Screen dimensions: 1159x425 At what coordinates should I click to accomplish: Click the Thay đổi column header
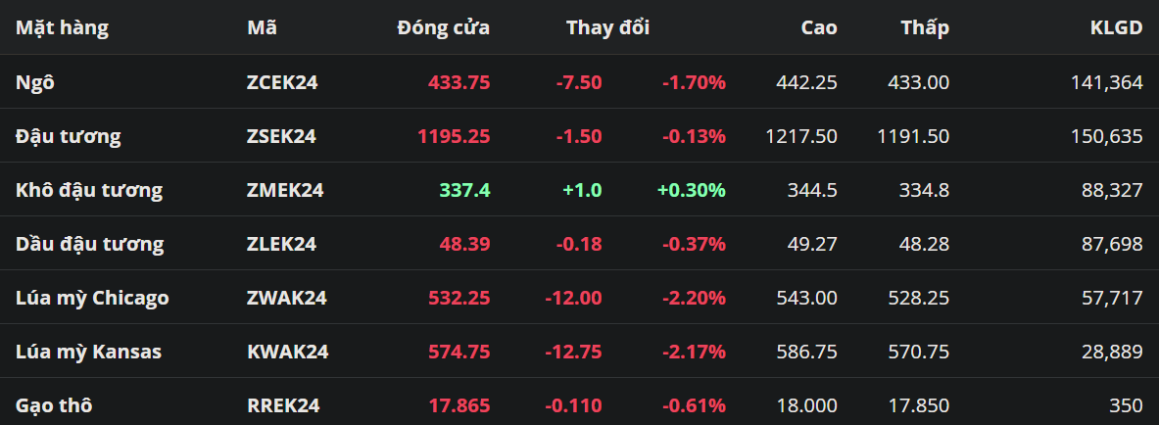point(607,27)
